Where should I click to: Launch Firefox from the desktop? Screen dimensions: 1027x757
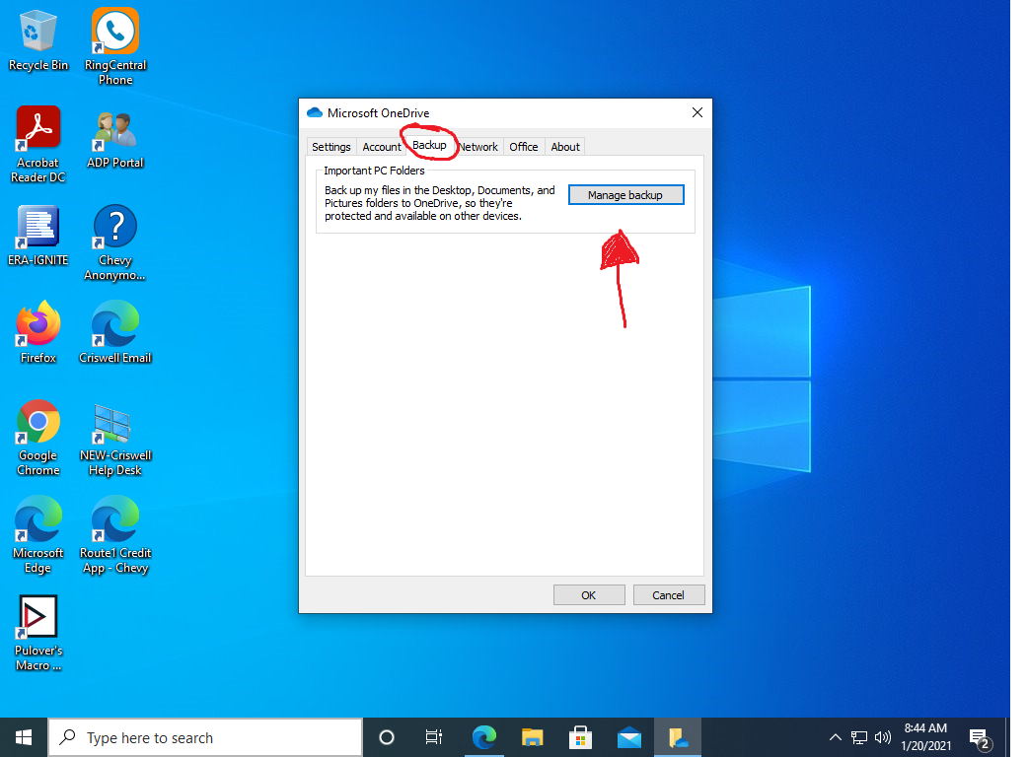(x=38, y=332)
